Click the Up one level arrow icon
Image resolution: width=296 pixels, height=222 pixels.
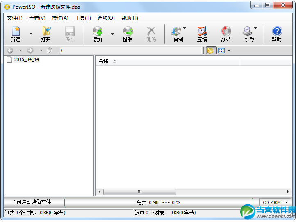50,50
